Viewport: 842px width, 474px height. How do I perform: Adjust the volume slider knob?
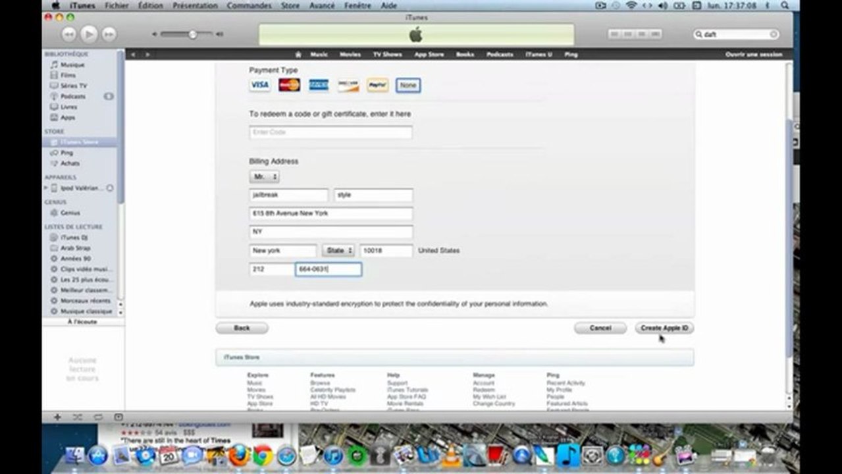pos(192,34)
